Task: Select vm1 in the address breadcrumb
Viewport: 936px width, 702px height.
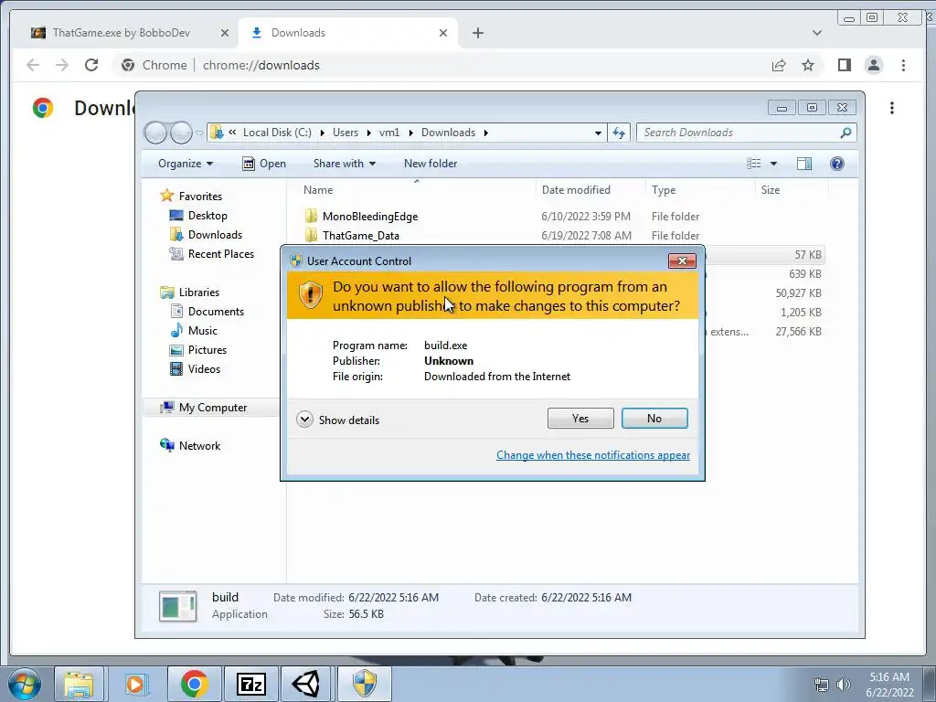Action: click(x=389, y=133)
